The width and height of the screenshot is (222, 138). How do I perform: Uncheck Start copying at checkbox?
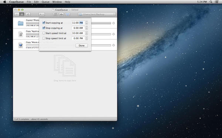tap(44, 22)
